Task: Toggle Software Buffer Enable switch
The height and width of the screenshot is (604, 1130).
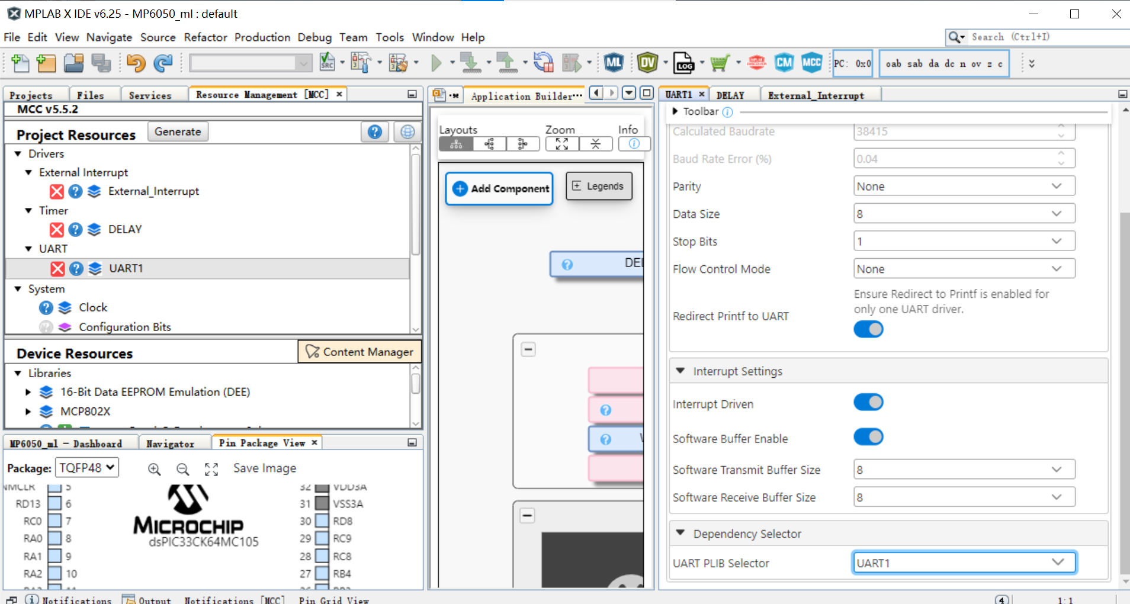Action: coord(868,437)
